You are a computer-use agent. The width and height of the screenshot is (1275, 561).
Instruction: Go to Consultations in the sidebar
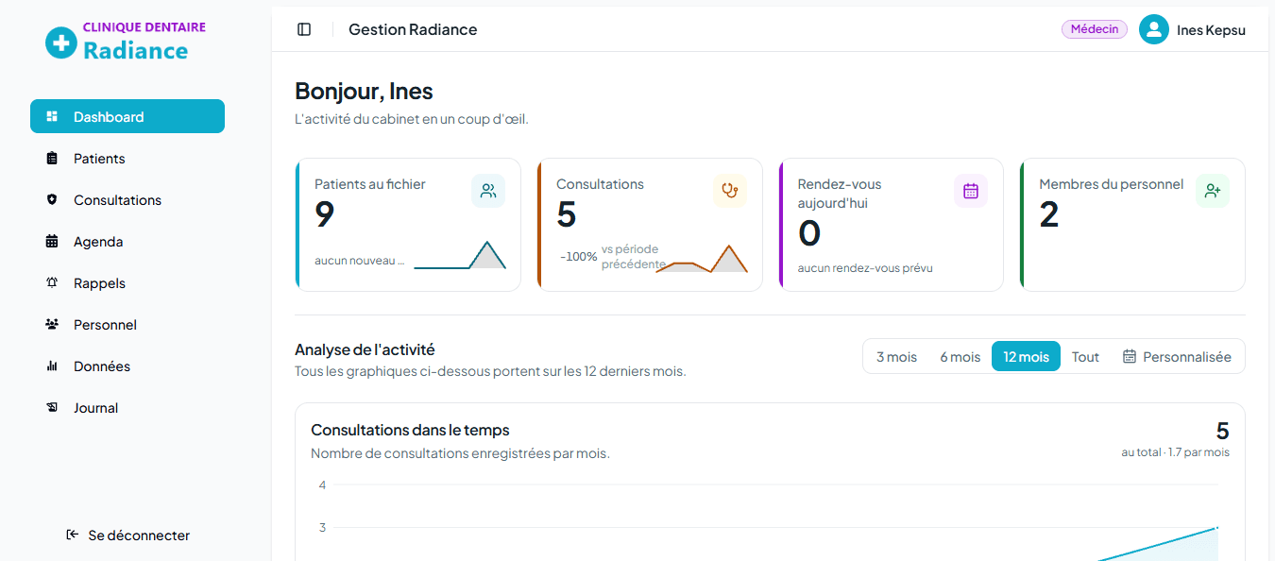127,199
